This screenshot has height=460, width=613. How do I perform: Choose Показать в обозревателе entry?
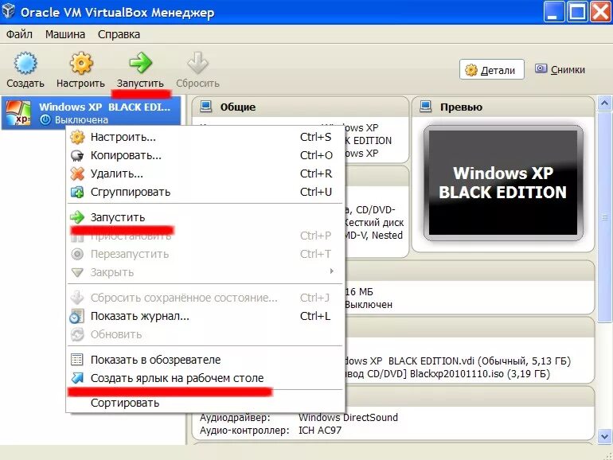[205, 360]
